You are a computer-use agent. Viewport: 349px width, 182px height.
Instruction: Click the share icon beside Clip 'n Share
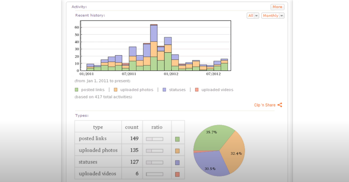tap(280, 105)
